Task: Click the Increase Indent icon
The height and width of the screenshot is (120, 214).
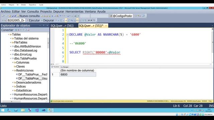Action: coord(91,20)
